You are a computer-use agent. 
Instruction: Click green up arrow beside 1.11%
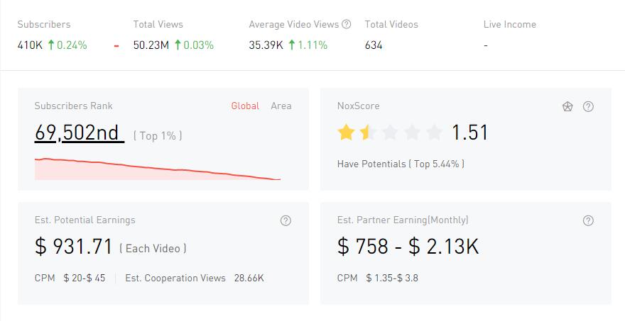tap(292, 45)
